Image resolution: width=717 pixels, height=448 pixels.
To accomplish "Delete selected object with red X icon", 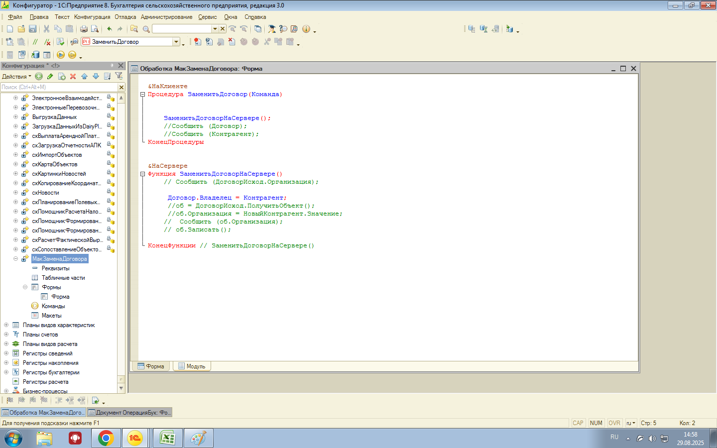I will point(73,76).
